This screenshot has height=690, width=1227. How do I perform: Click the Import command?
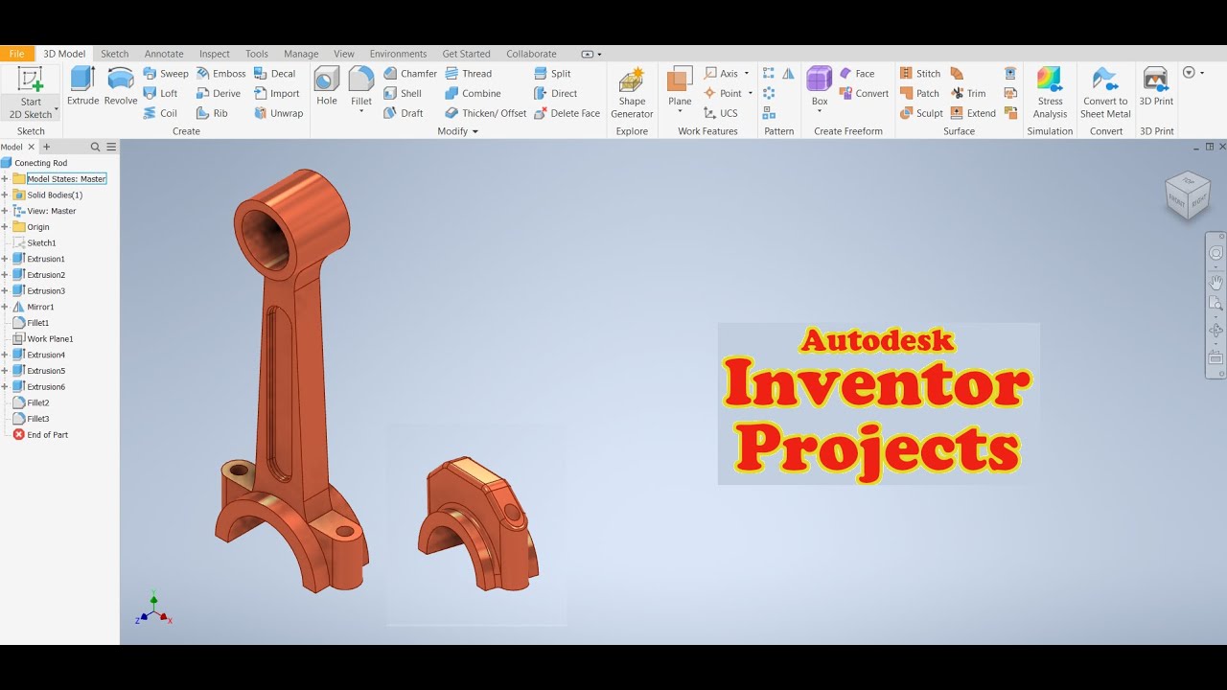point(277,94)
